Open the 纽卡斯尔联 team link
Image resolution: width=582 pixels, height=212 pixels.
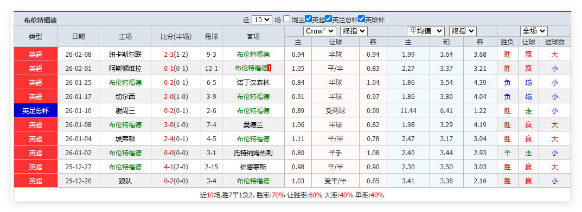tap(125, 55)
